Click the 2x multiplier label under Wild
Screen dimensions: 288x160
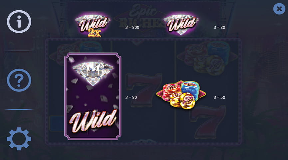(x=95, y=33)
